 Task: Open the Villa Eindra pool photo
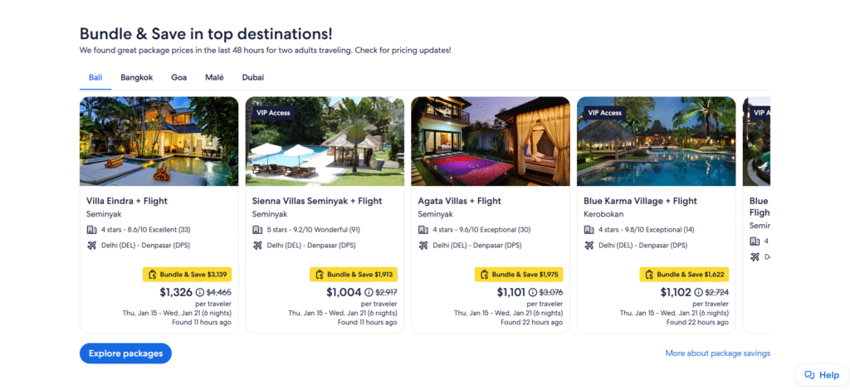pyautogui.click(x=159, y=141)
